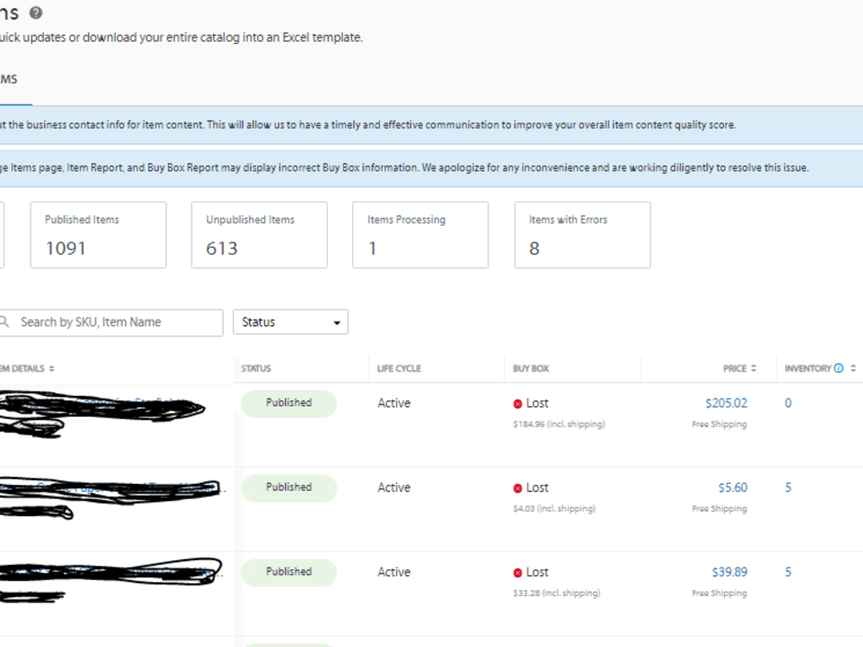This screenshot has height=647, width=863.
Task: Click Published badge of $5.60 item
Action: 289,488
